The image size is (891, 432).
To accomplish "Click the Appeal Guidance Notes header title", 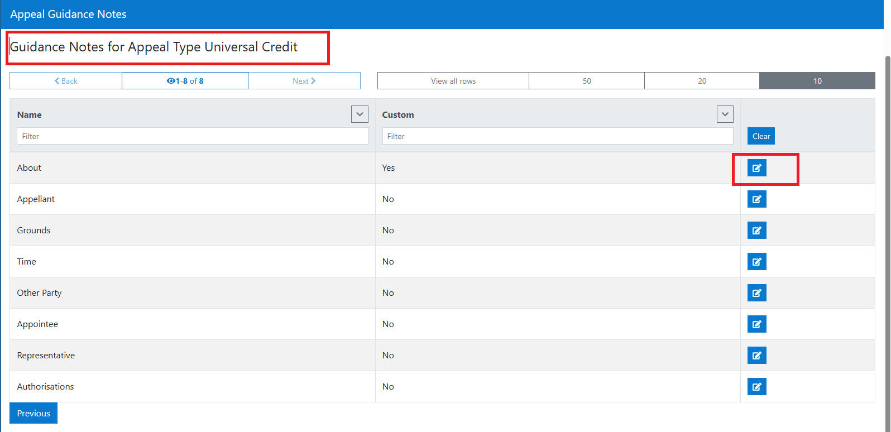I will coord(68,14).
